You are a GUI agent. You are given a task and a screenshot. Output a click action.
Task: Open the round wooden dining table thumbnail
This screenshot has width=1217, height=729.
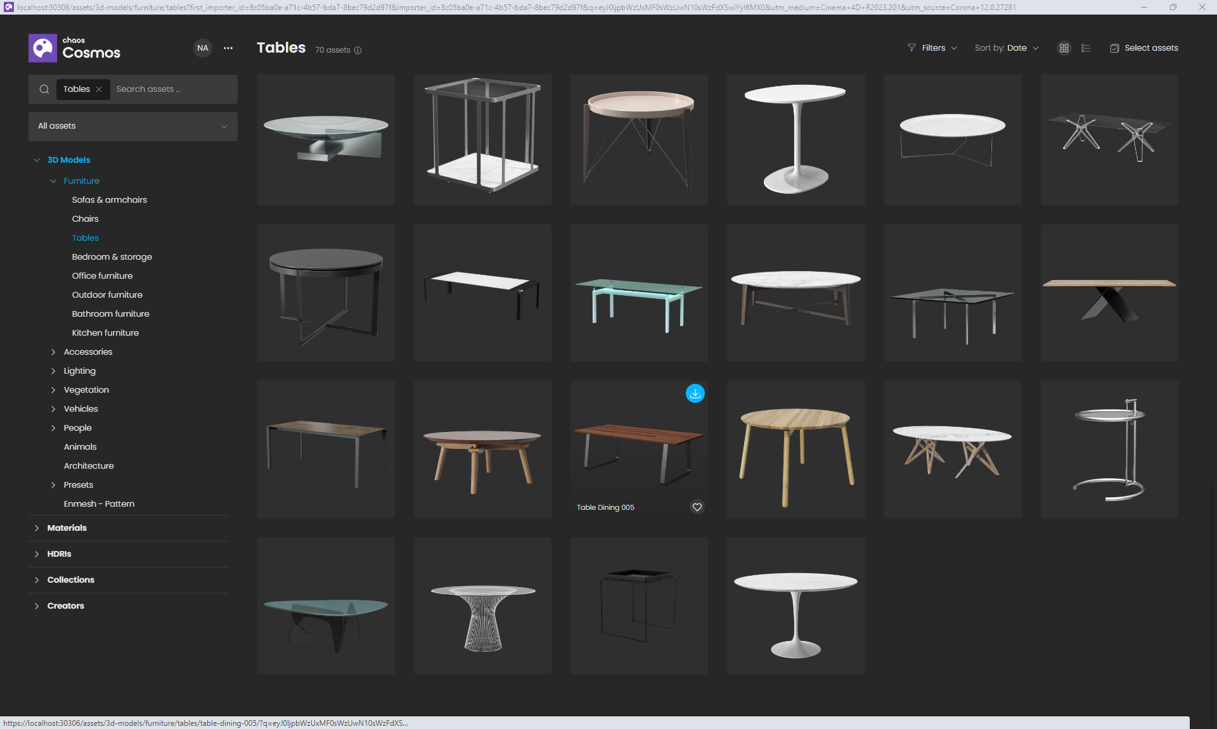coord(795,449)
